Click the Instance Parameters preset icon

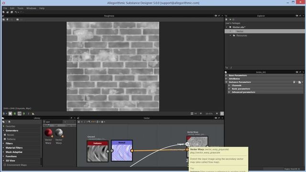point(295,82)
